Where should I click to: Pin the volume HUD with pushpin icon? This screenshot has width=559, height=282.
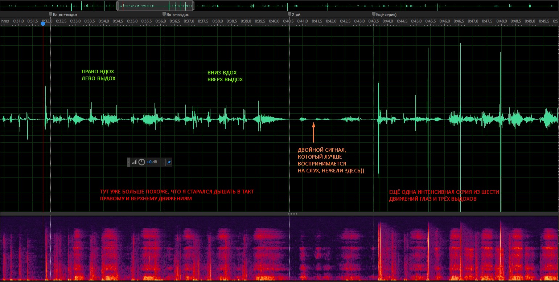pyautogui.click(x=169, y=162)
